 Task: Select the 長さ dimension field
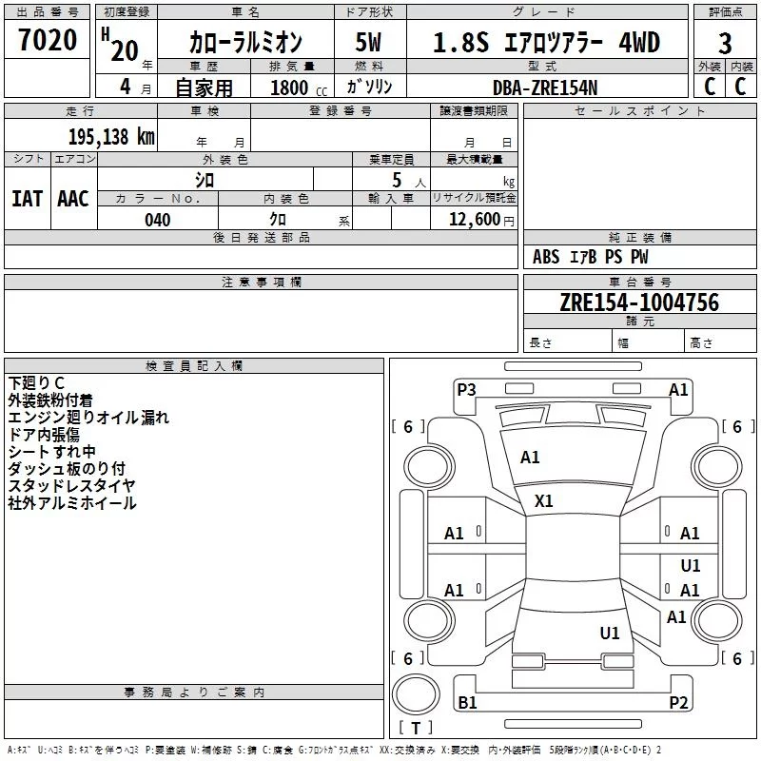pos(568,342)
